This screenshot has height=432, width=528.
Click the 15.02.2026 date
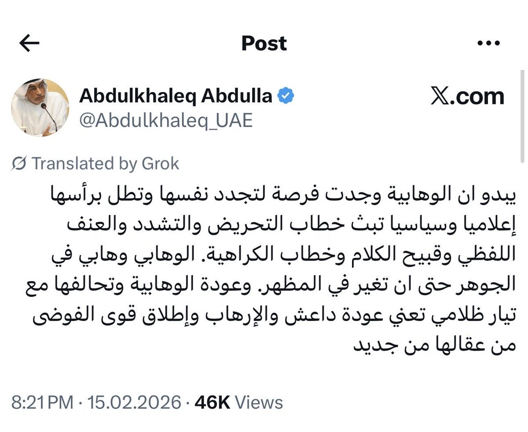(134, 402)
